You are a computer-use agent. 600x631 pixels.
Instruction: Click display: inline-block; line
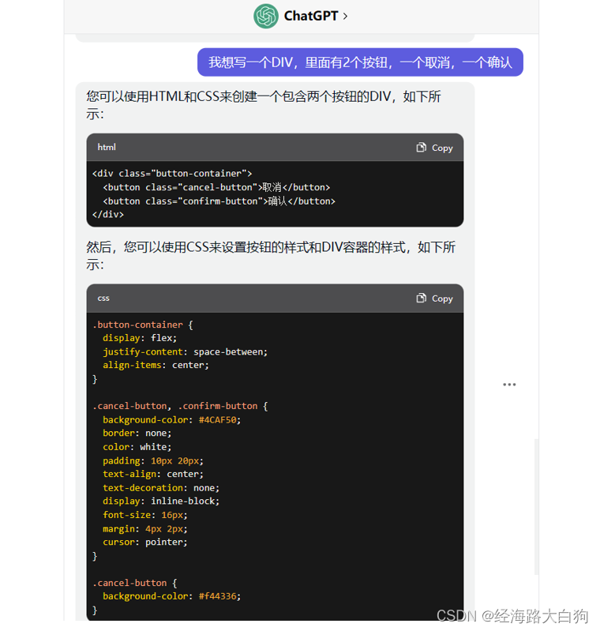[x=161, y=501]
